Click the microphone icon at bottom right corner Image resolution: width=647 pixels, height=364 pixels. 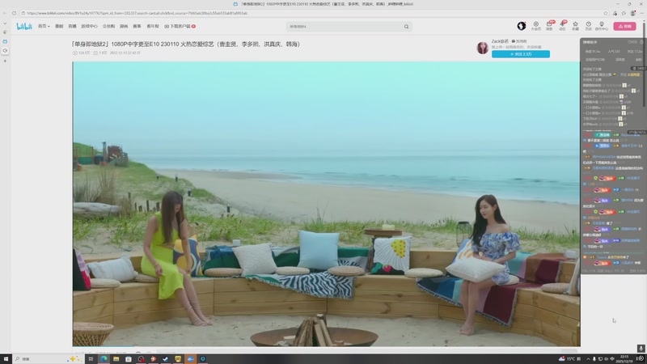coord(641,349)
